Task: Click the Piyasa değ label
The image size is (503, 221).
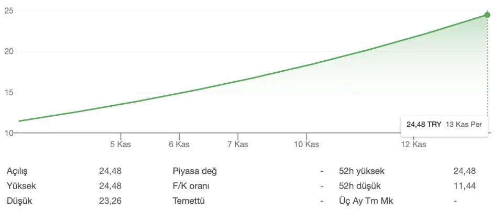Action: (194, 171)
